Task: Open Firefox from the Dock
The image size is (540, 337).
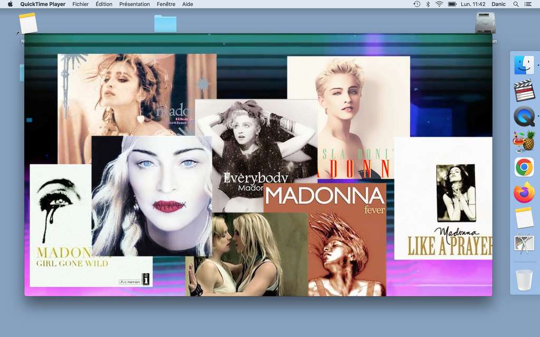Action: [524, 193]
